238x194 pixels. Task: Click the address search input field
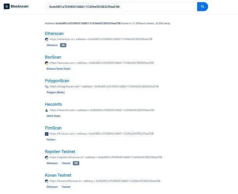click(121, 7)
